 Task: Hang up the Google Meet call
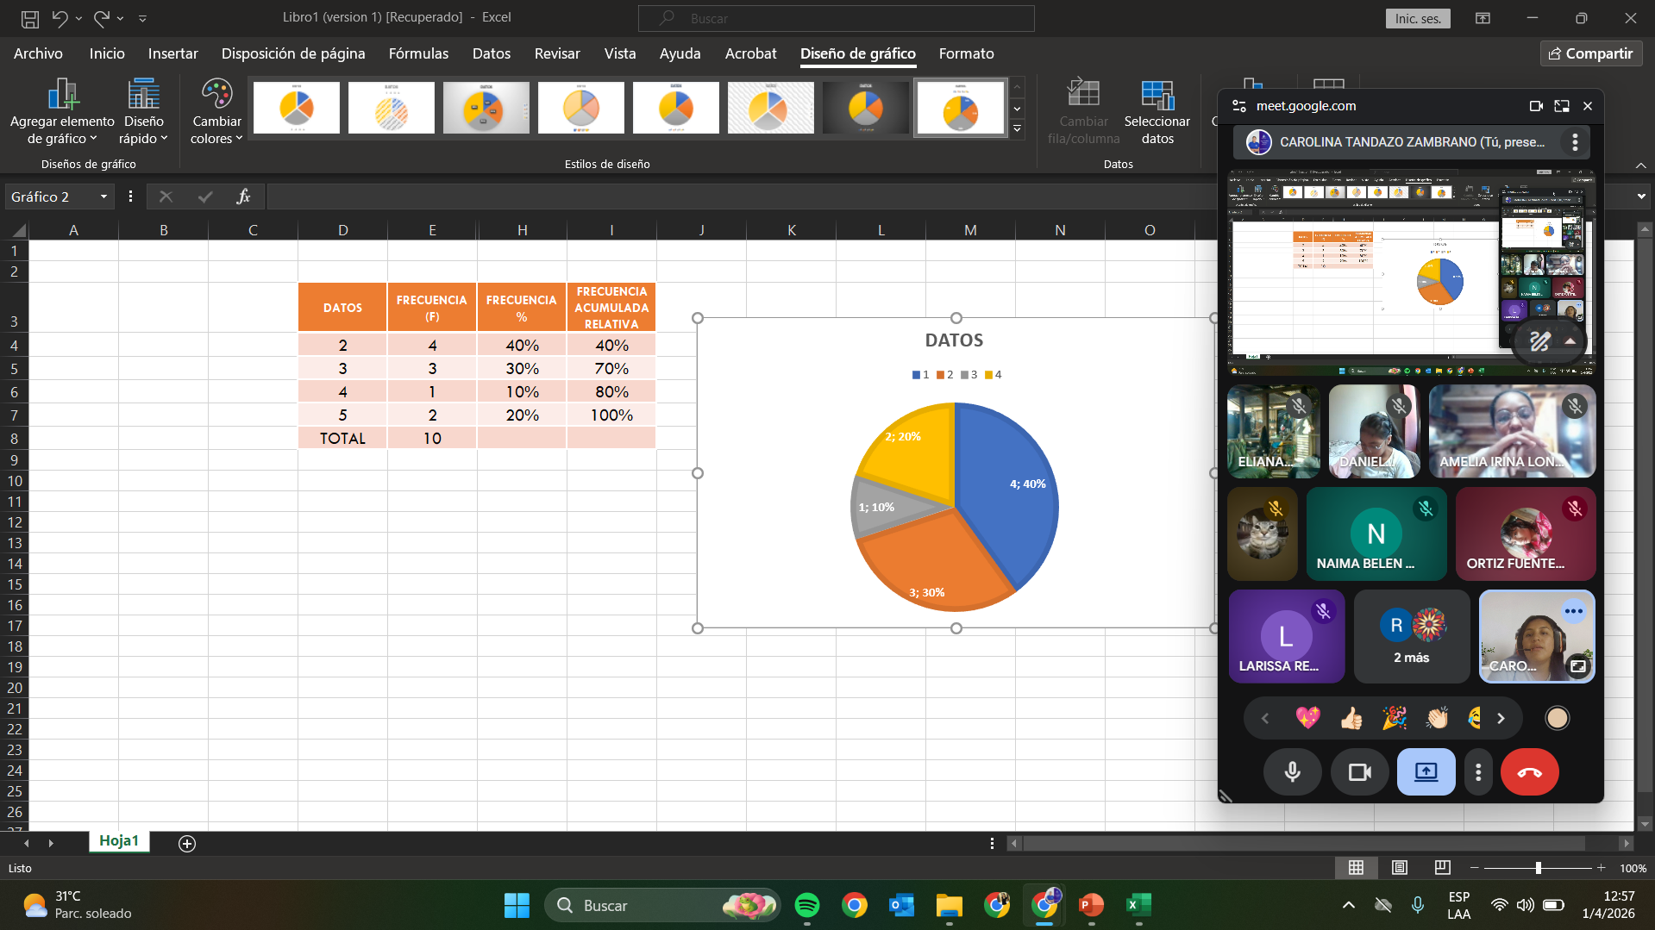click(x=1529, y=771)
